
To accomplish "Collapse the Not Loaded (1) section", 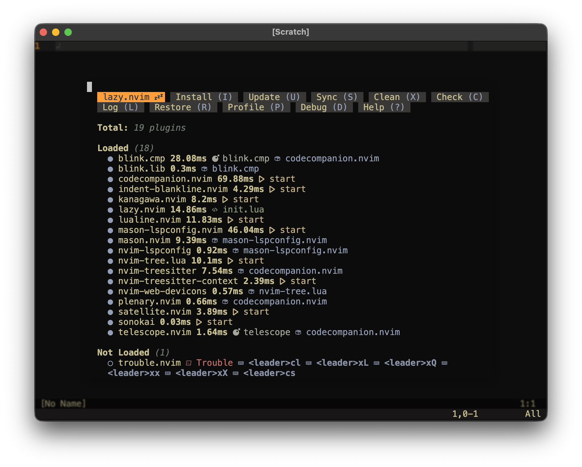I will point(133,352).
